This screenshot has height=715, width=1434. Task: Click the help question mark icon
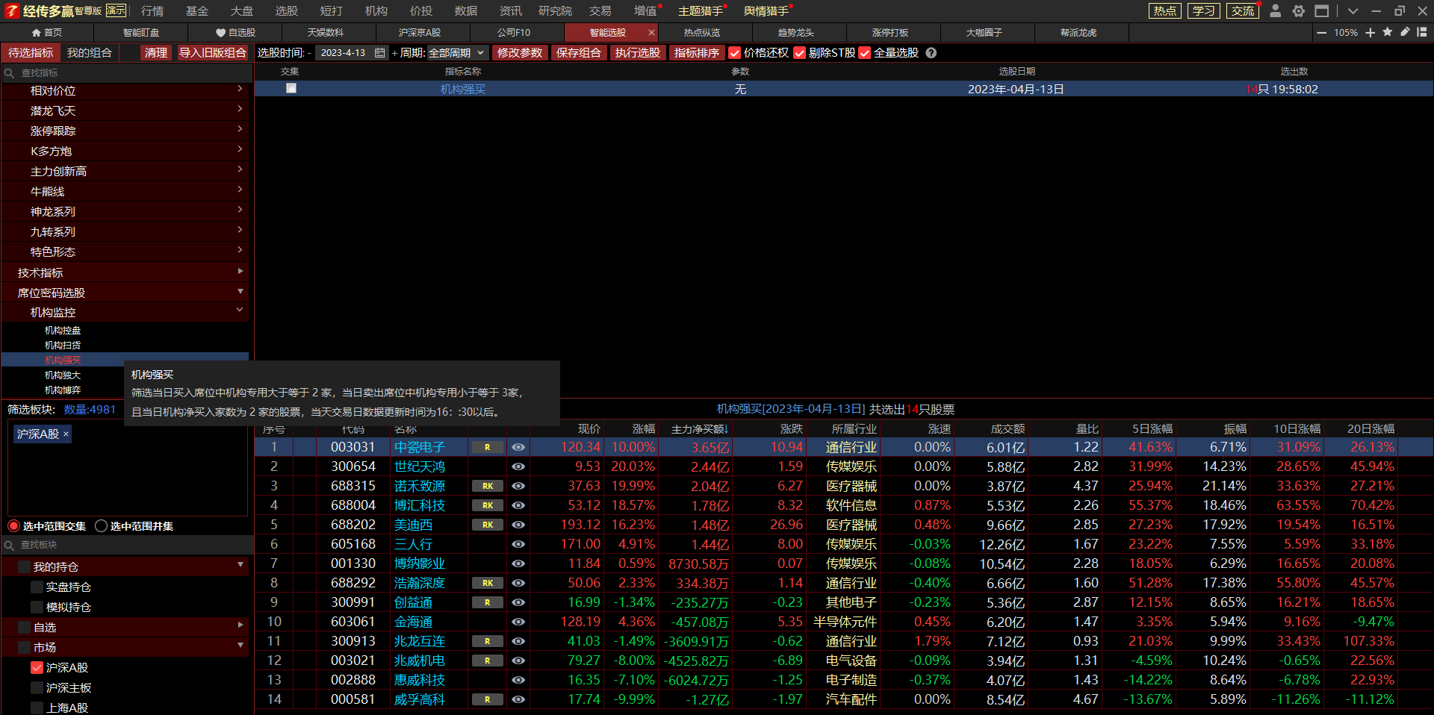pyautogui.click(x=931, y=53)
